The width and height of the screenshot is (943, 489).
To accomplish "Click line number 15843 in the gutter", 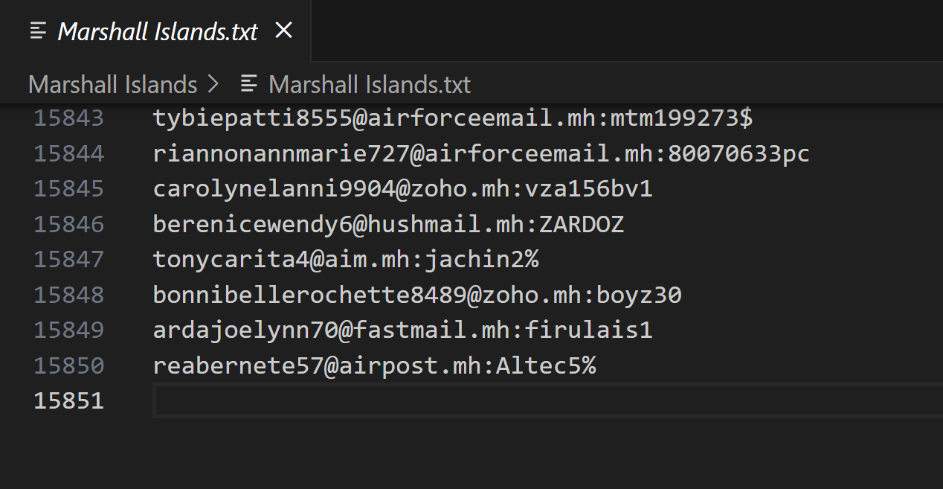I will (69, 118).
